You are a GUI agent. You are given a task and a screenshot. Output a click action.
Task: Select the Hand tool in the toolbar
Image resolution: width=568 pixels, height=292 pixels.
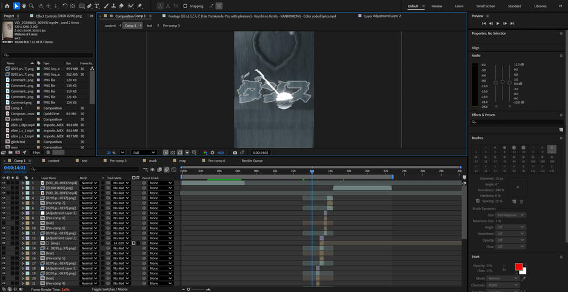pos(24,6)
